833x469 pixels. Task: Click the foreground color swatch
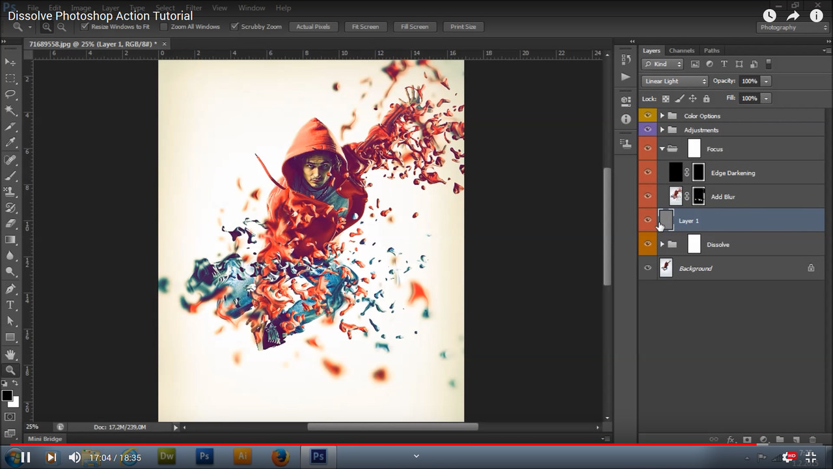pos(7,395)
